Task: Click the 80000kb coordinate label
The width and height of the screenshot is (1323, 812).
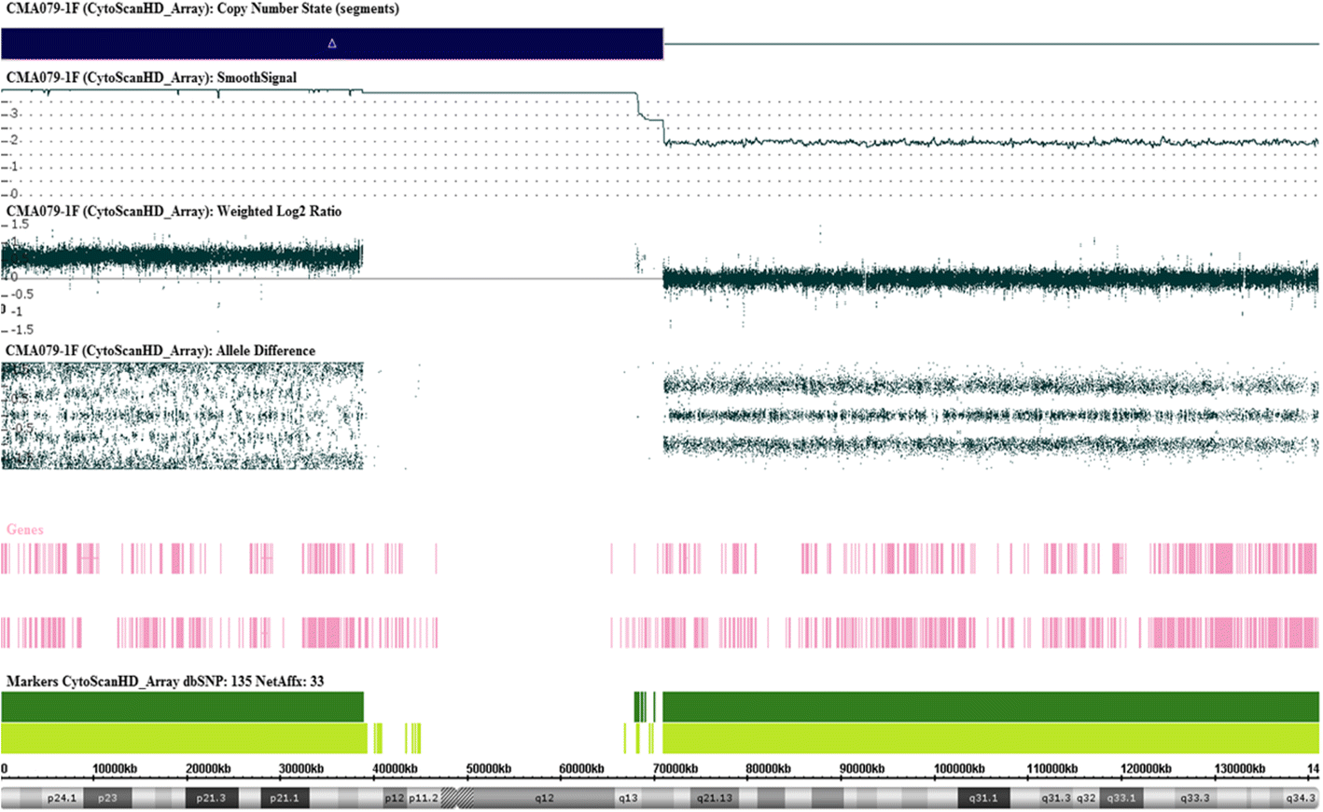Action: tap(769, 769)
